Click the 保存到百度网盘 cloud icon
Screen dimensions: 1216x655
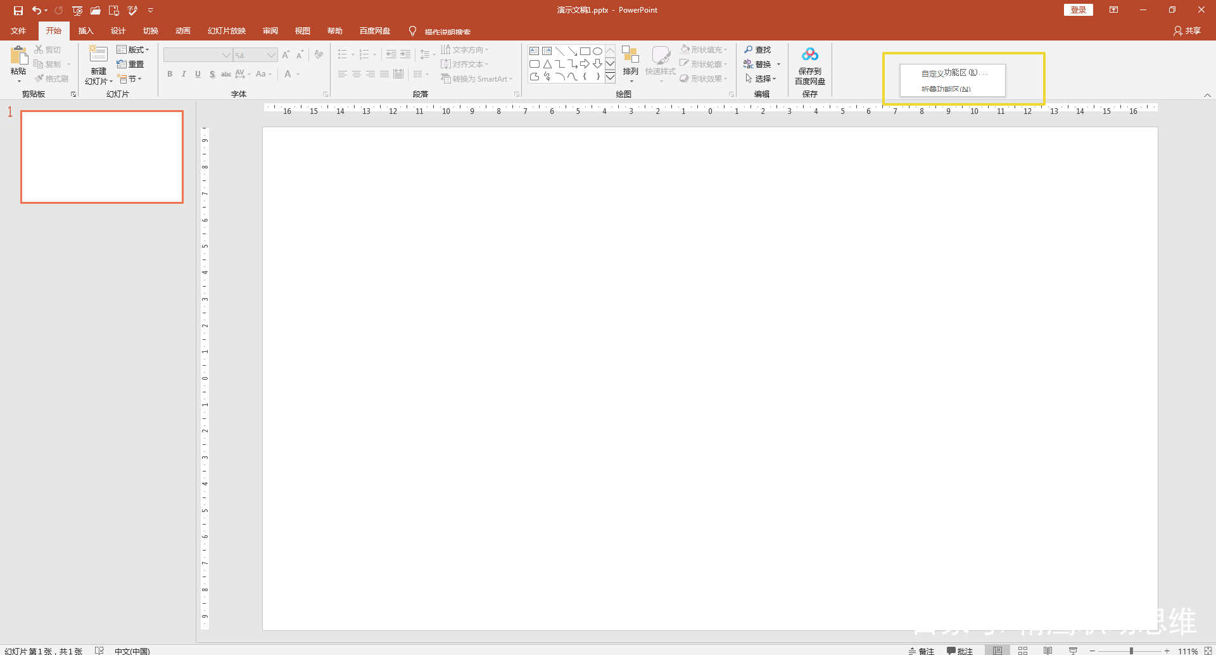810,54
